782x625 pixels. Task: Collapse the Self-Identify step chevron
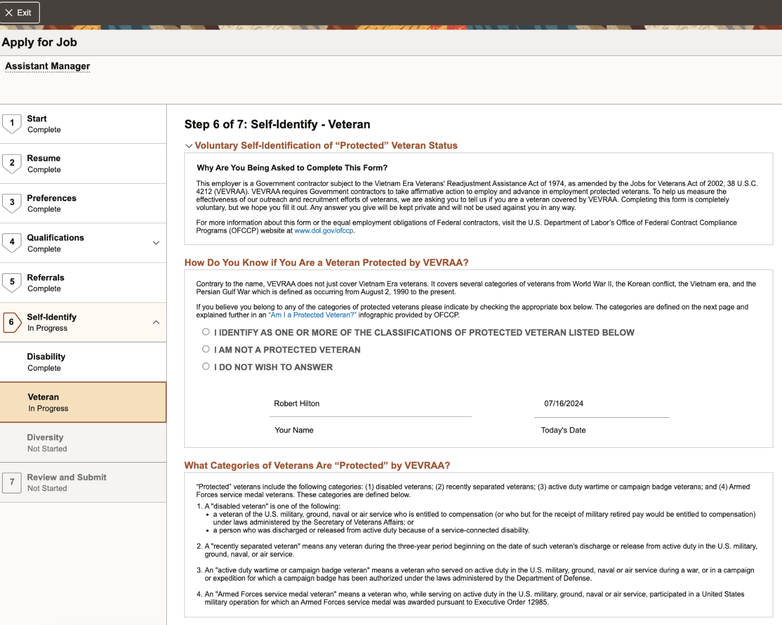[x=156, y=322]
